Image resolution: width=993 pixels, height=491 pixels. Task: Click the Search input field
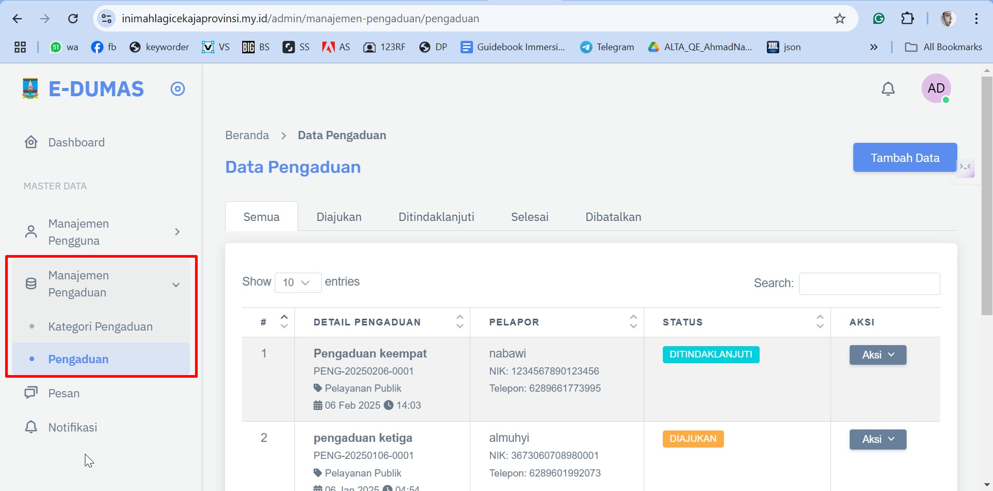click(869, 284)
